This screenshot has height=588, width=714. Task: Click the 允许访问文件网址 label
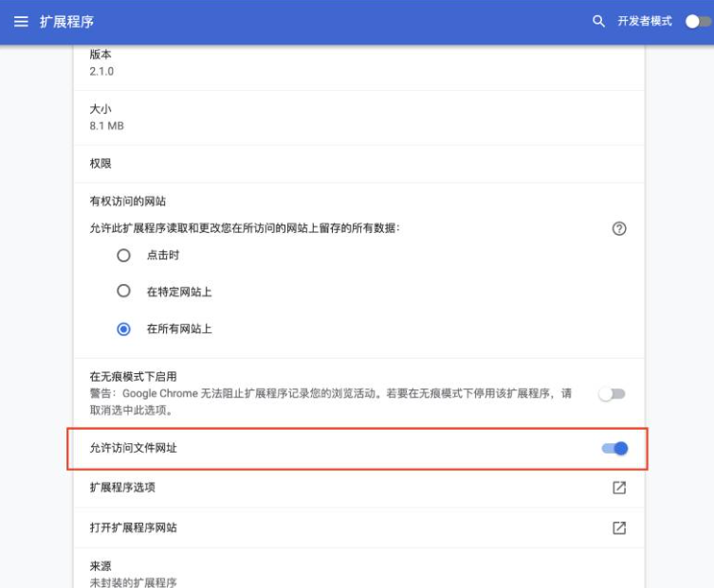[x=134, y=448]
